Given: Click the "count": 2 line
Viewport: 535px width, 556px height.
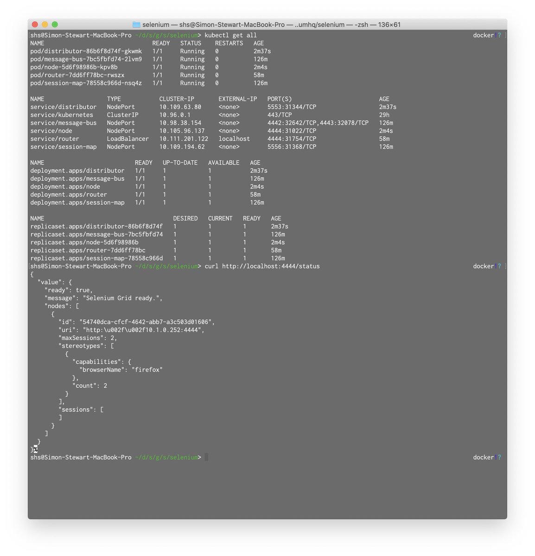Looking at the screenshot, I should [x=89, y=385].
